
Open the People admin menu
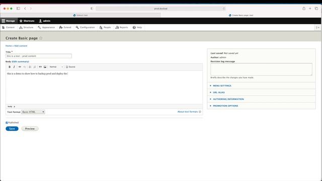[x=105, y=28]
